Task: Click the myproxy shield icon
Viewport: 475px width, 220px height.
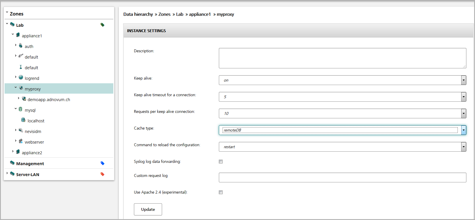Action: tap(21, 88)
